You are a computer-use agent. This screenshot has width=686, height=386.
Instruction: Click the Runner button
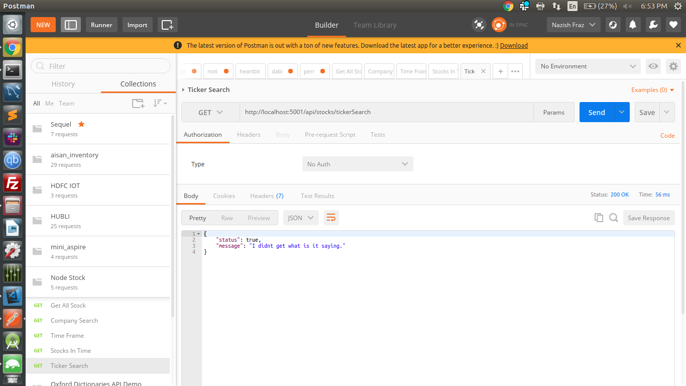pos(101,25)
